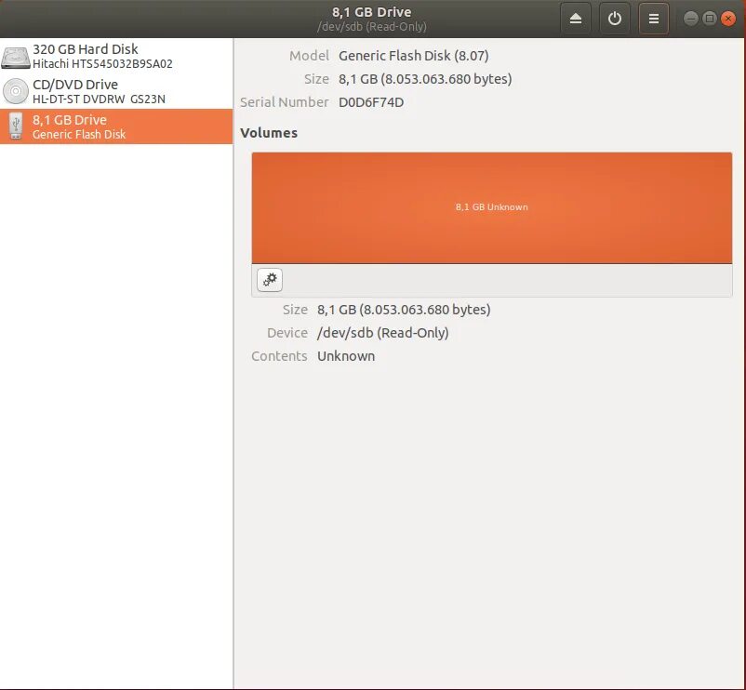This screenshot has width=746, height=690.
Task: Open the volume gear options button
Action: click(x=270, y=280)
